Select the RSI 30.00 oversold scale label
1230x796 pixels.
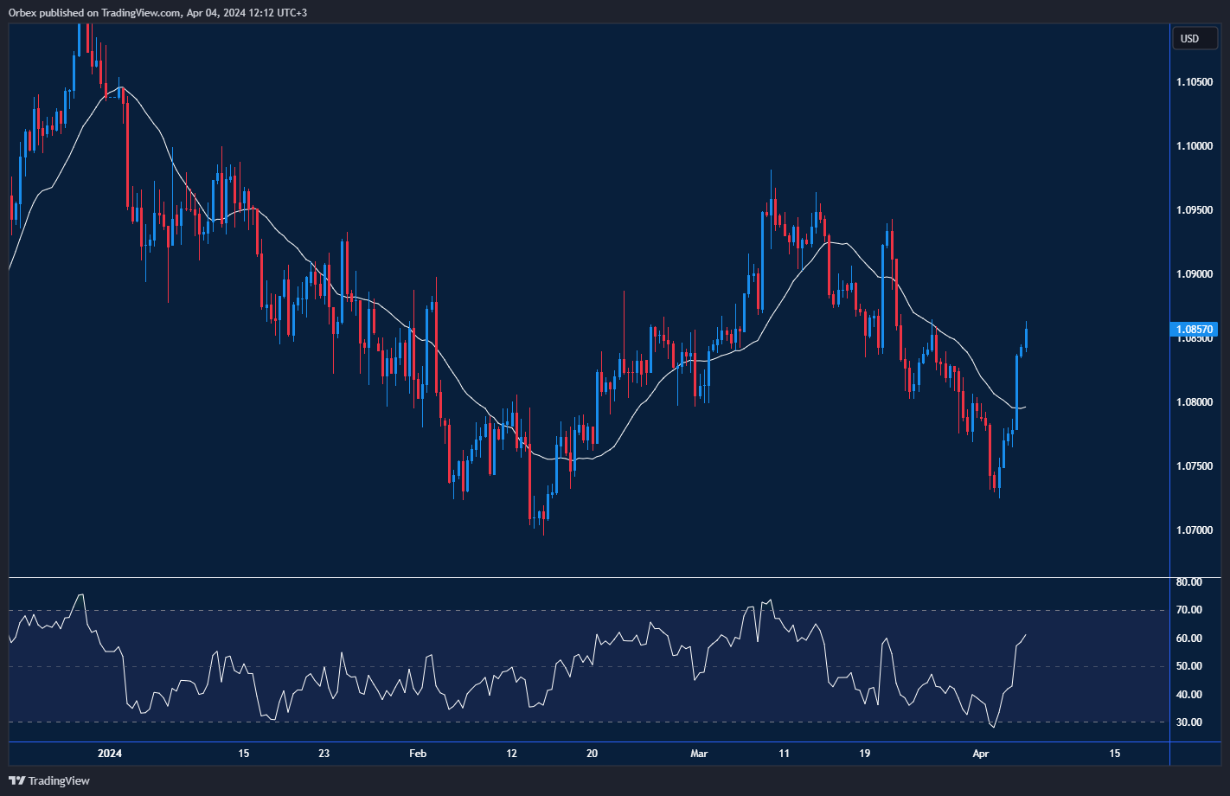(x=1189, y=722)
